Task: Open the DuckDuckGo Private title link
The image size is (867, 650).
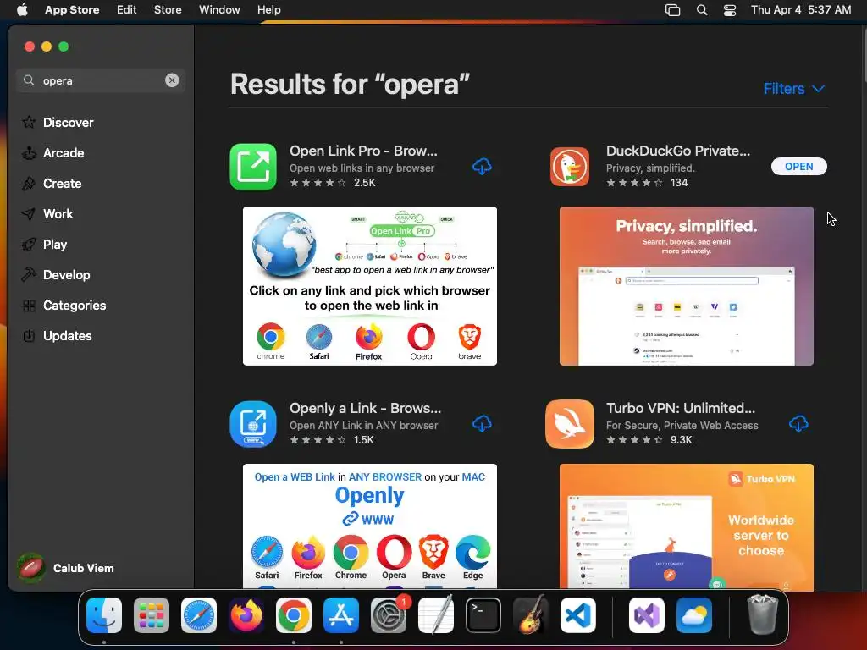Action: point(678,151)
